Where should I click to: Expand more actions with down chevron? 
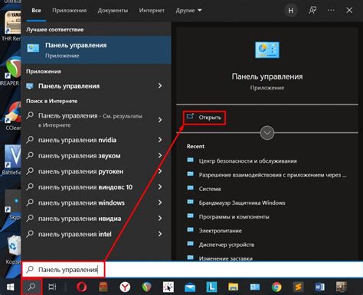(267, 133)
